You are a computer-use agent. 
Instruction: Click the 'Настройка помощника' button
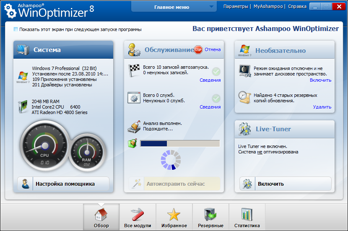[63, 184]
